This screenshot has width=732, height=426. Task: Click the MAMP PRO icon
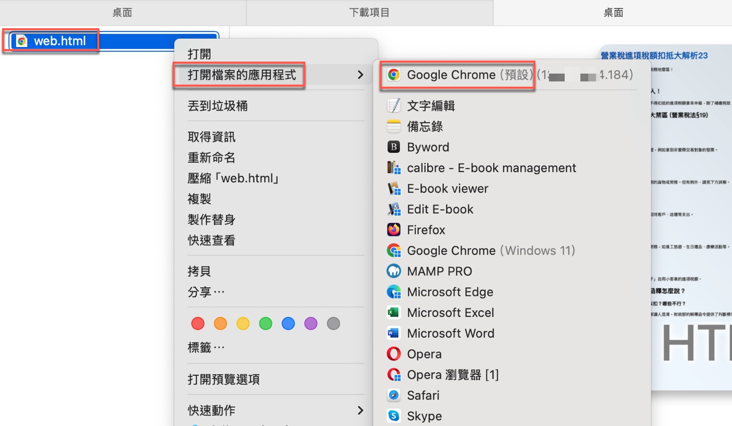coord(394,271)
